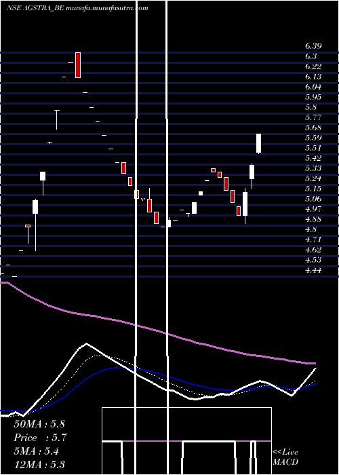Click the 6.3 price axis label

[311, 56]
